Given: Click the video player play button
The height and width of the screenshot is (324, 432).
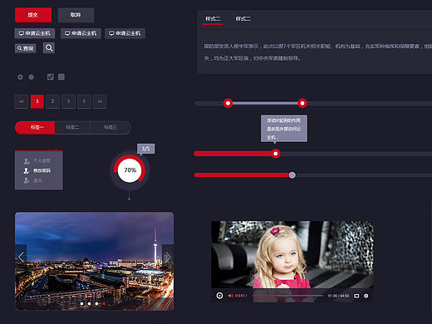Looking at the screenshot, I should click(219, 296).
